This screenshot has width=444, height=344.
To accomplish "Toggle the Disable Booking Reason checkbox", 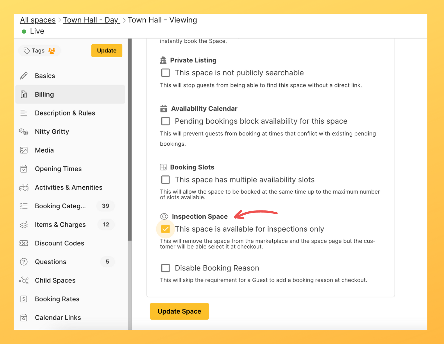I will [166, 268].
